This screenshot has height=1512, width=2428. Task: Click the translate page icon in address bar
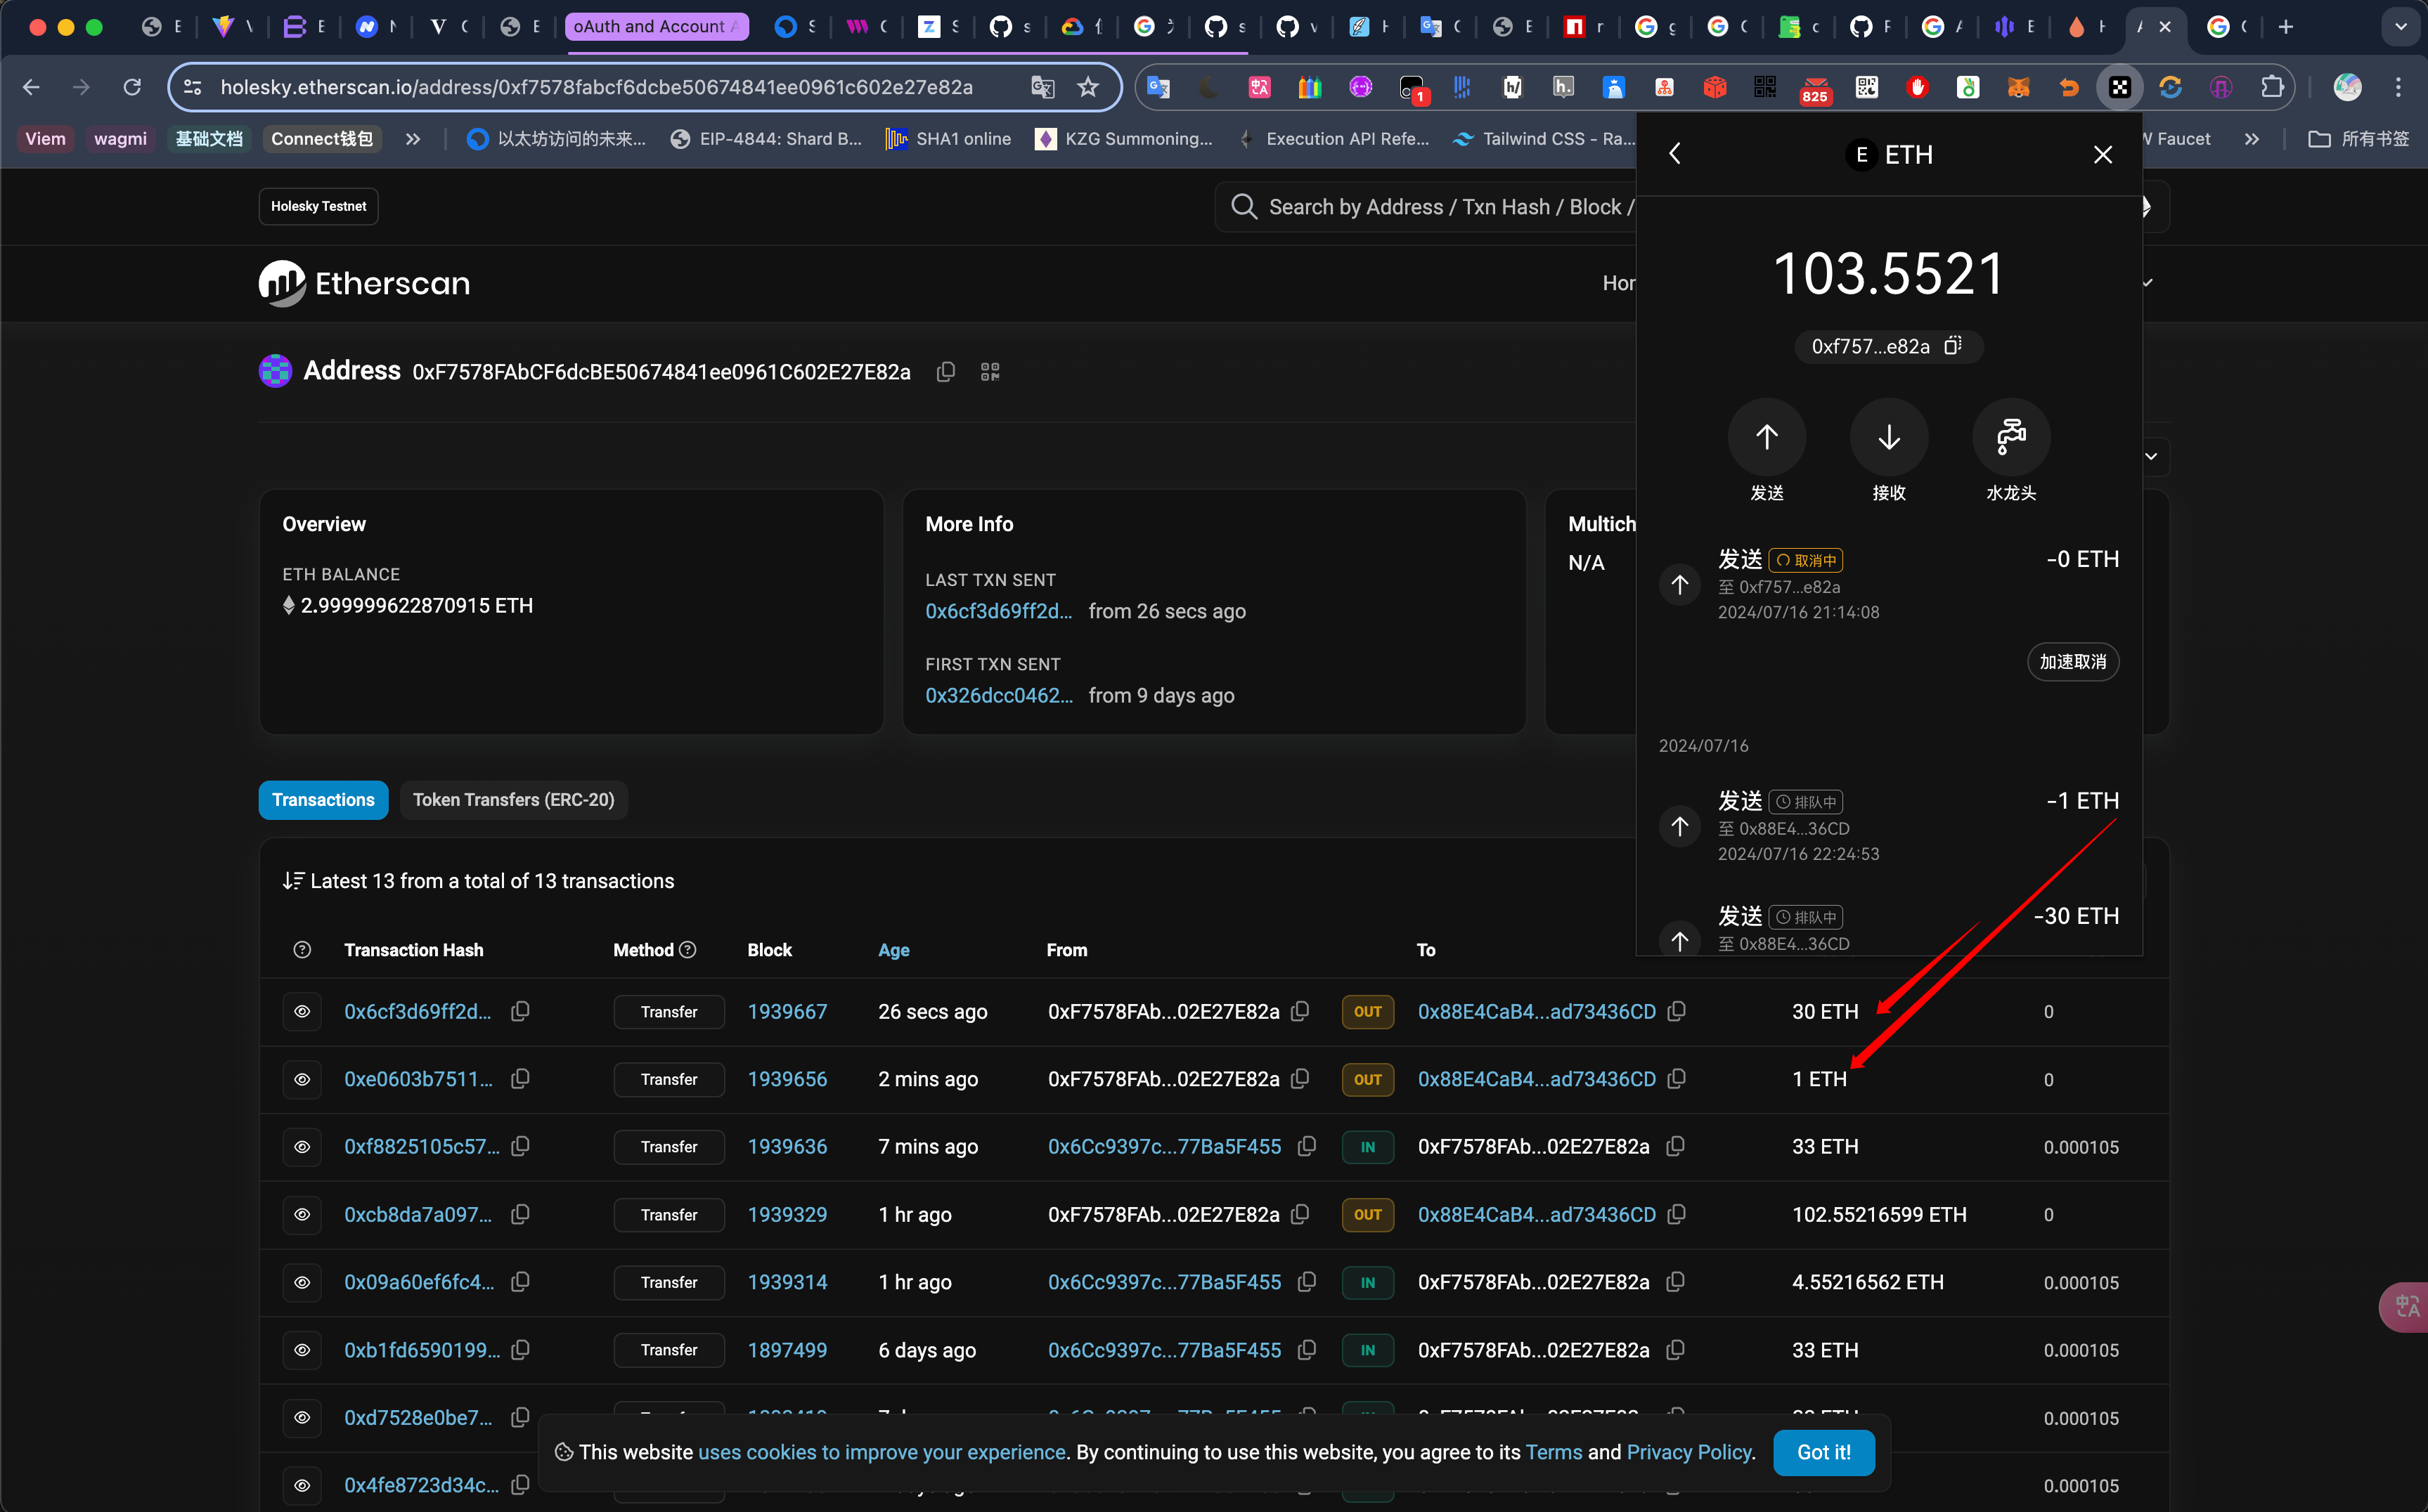pyautogui.click(x=1042, y=87)
